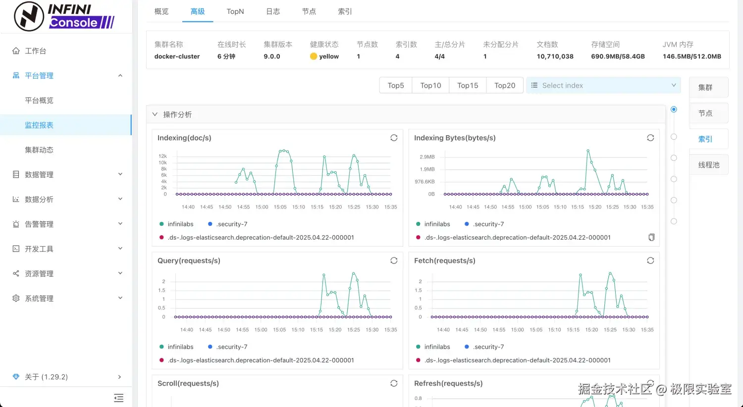Click copy icon beside deprecation index legend
The height and width of the screenshot is (407, 743).
pos(651,238)
